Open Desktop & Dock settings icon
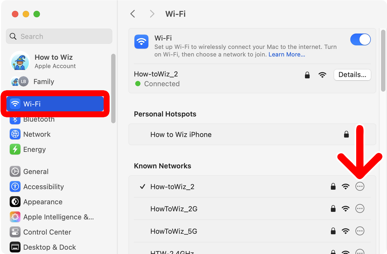The width and height of the screenshot is (387, 254). click(15, 247)
